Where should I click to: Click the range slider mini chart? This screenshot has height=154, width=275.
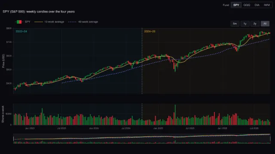pyautogui.click(x=142, y=139)
